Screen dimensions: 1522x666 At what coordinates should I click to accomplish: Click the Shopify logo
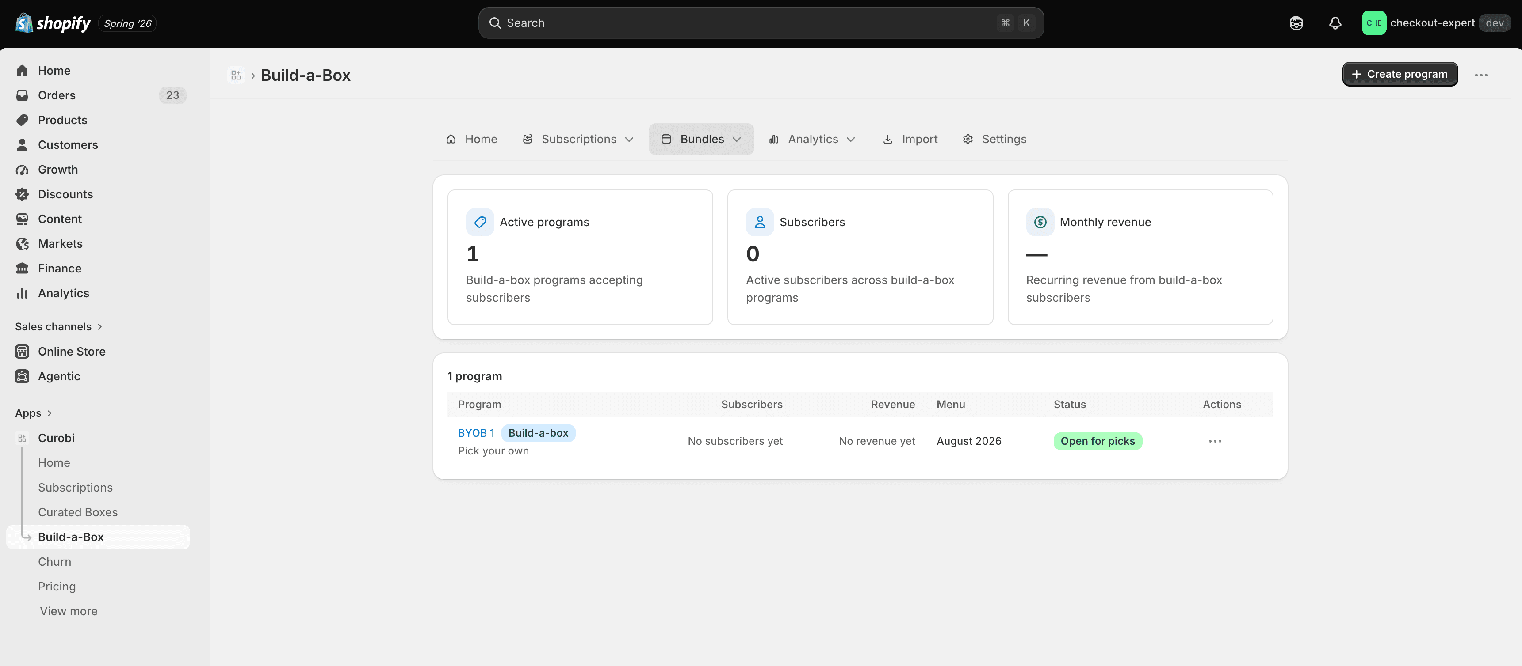coord(53,23)
